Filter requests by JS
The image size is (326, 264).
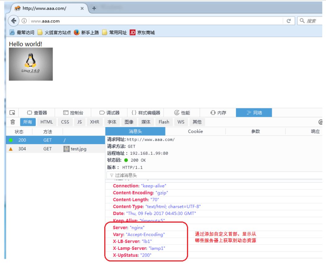click(x=80, y=122)
